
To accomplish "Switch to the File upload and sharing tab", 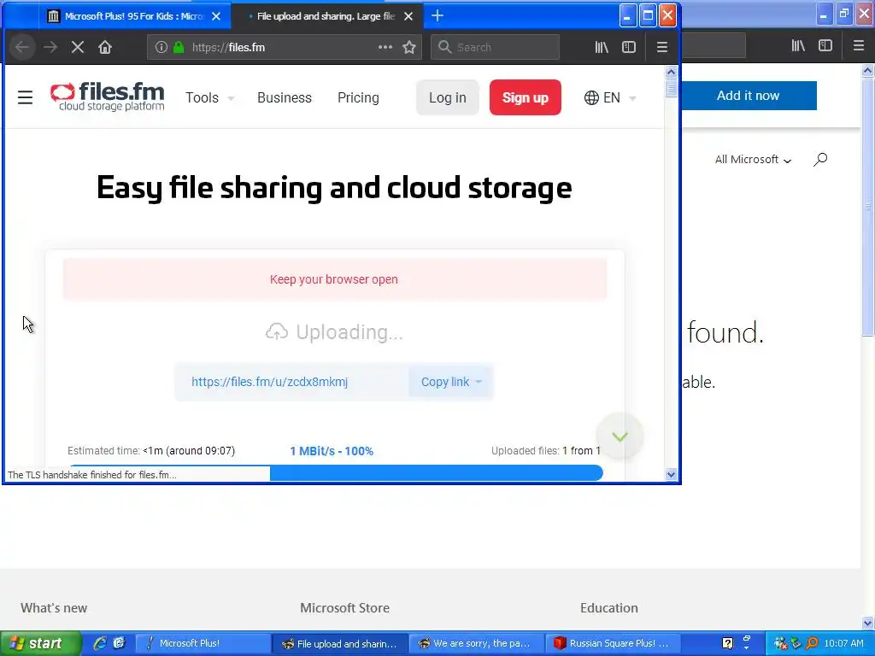I will coord(326,16).
